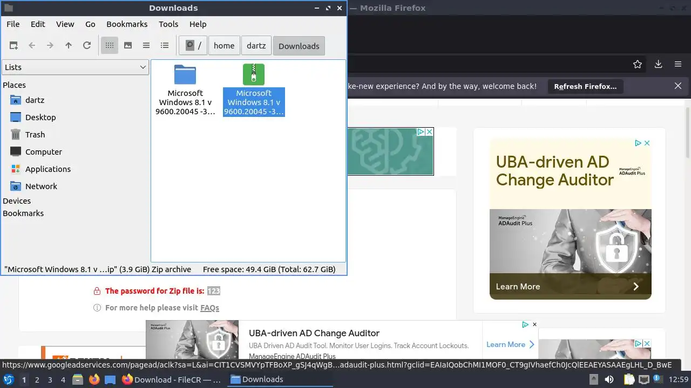Select the Microsoft Windows 8.1 zip archive
Viewport: 691px width, 388px height.
click(254, 89)
